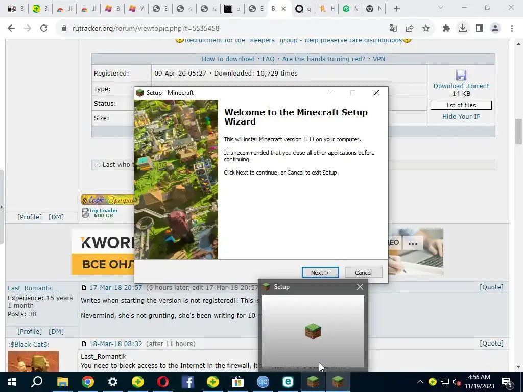Screen dimensions: 523x392
Task: Open the Chrome extensions puzzle icon
Action: [446, 29]
